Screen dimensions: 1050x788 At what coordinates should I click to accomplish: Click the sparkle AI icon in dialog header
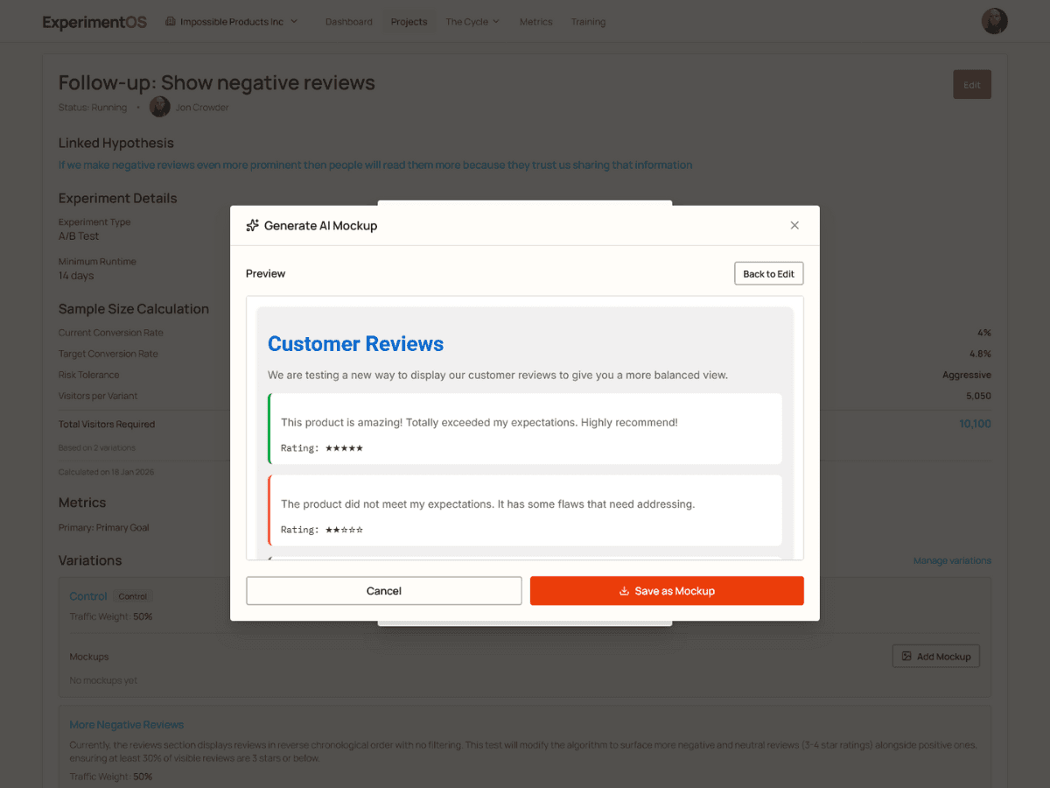253,226
